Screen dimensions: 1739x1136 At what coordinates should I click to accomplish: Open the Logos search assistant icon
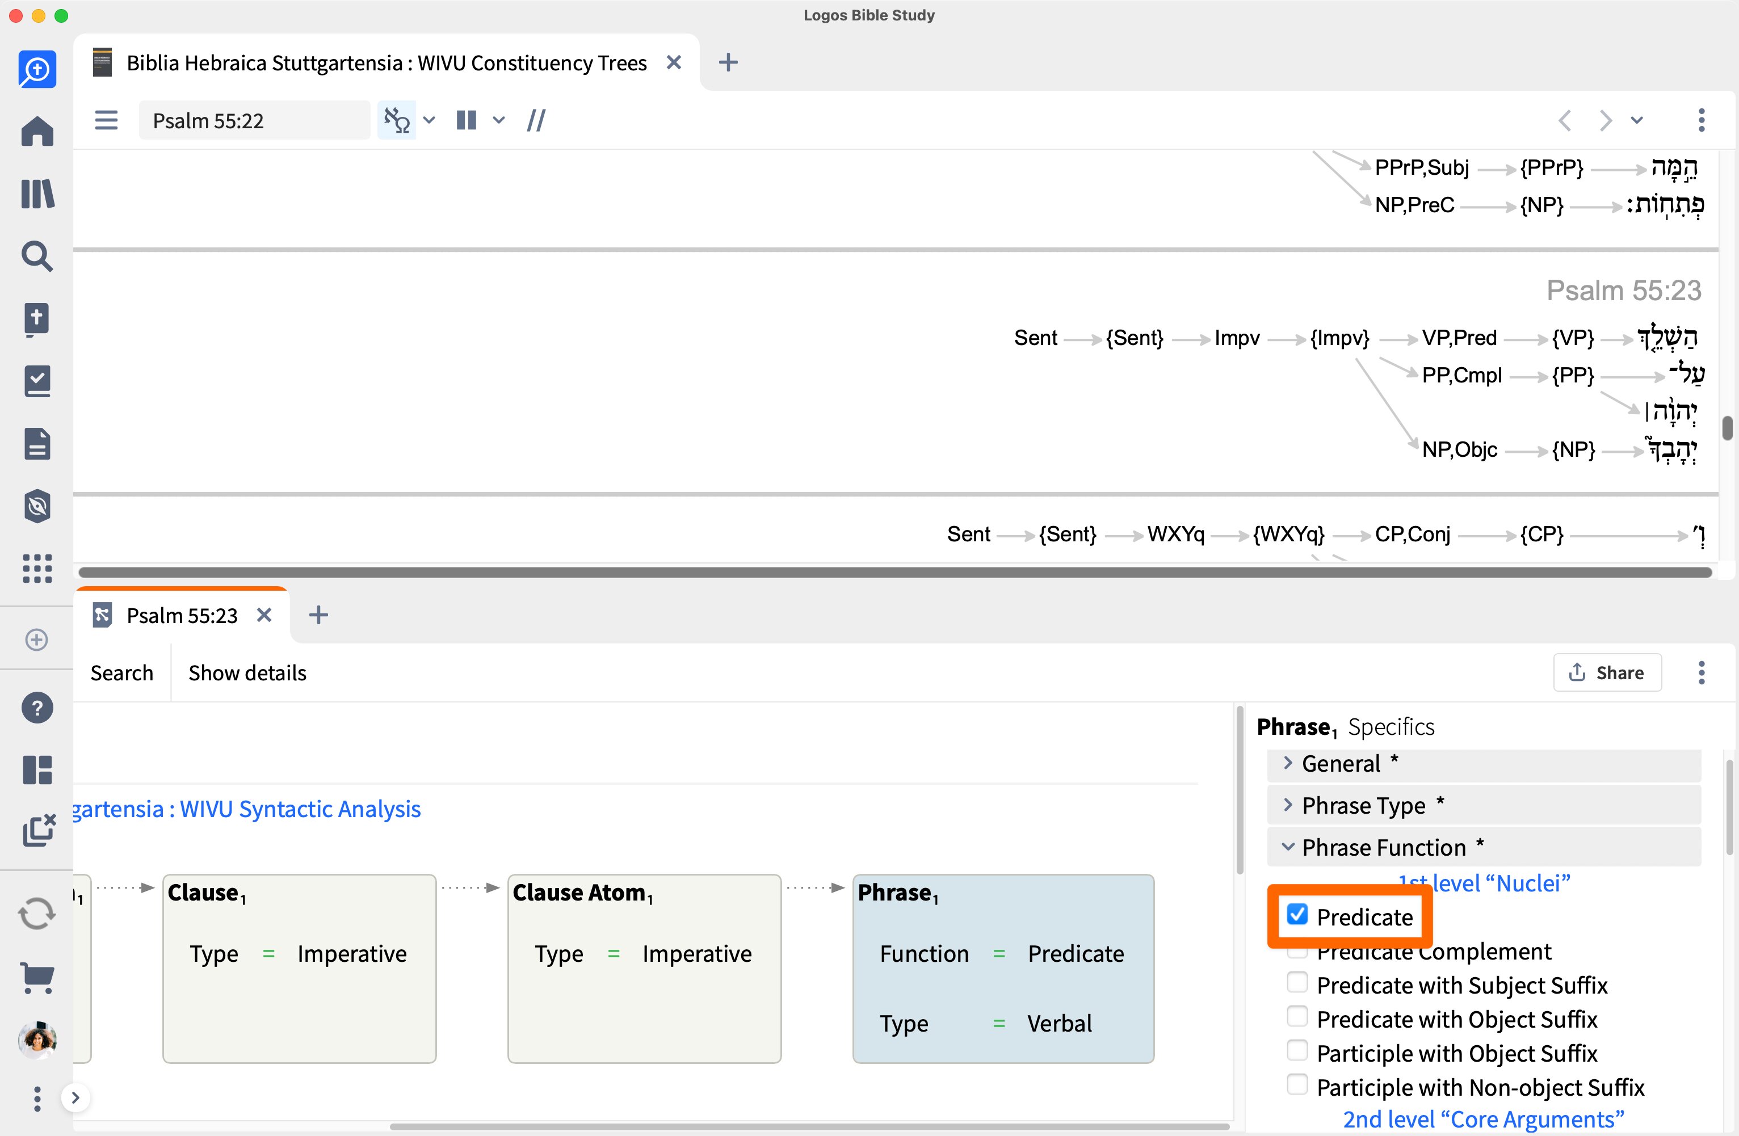click(37, 69)
